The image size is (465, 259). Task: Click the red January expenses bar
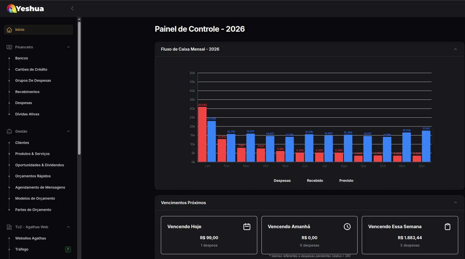point(202,134)
